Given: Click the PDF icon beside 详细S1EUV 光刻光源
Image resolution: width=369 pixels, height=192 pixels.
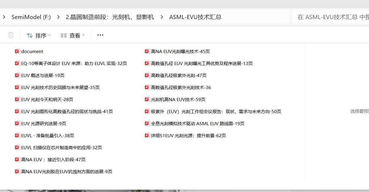Looking at the screenshot, I should point(147,135).
